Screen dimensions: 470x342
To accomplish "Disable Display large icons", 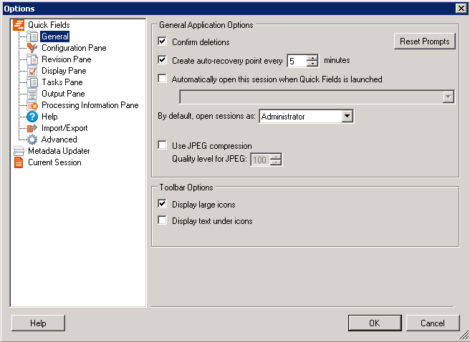I will (x=162, y=204).
